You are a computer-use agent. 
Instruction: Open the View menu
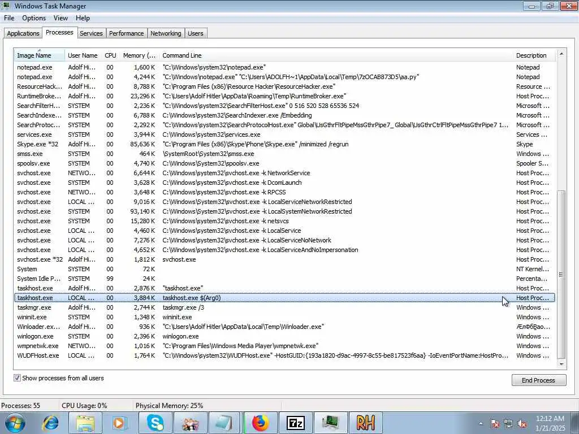[x=61, y=18]
